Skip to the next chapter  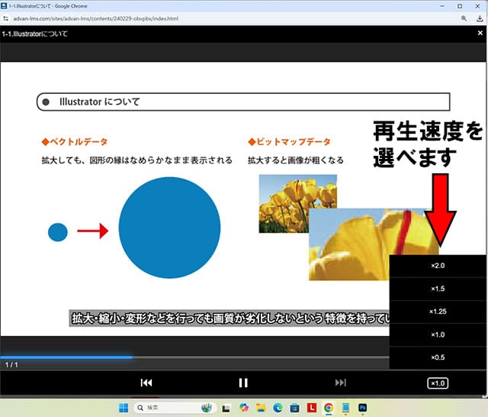pos(341,383)
